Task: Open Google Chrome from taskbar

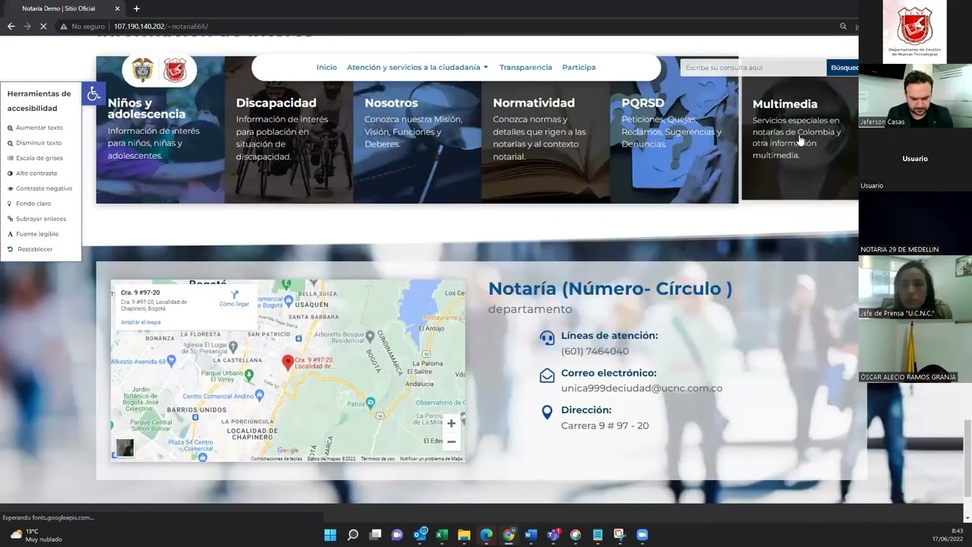Action: point(509,535)
